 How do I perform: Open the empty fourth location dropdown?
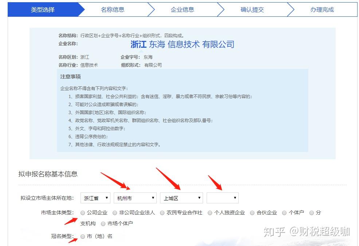(223, 198)
